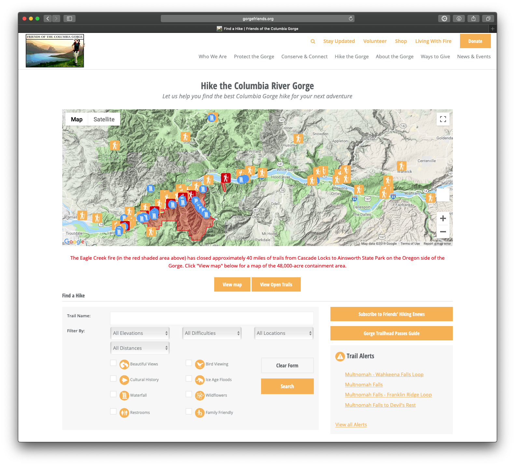515x466 pixels.
Task: Check the Beautiful Views checkbox
Action: pos(113,363)
